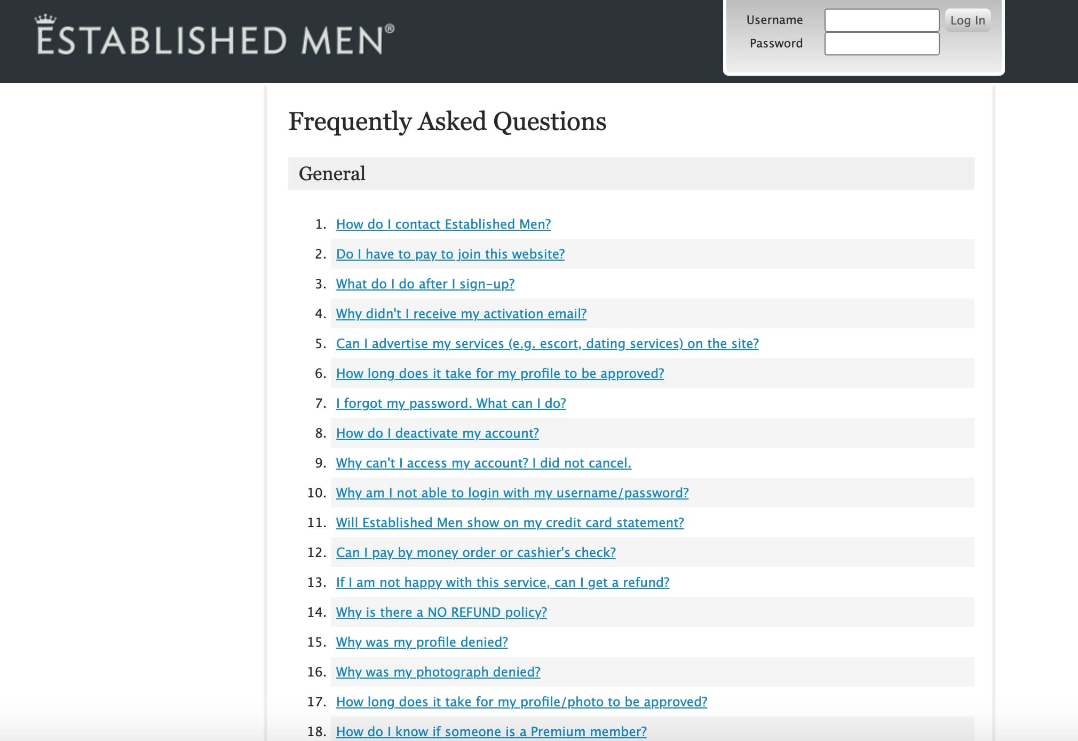1078x741 pixels.
Task: Open If I am not happy can I get refund
Action: (x=503, y=582)
